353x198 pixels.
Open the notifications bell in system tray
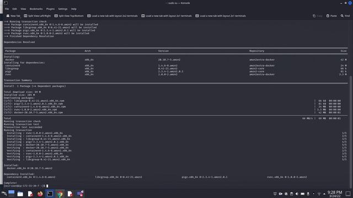[275, 194]
